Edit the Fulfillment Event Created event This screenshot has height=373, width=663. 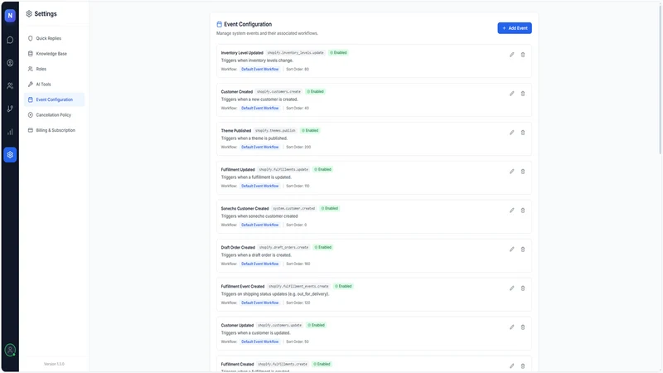pyautogui.click(x=511, y=288)
